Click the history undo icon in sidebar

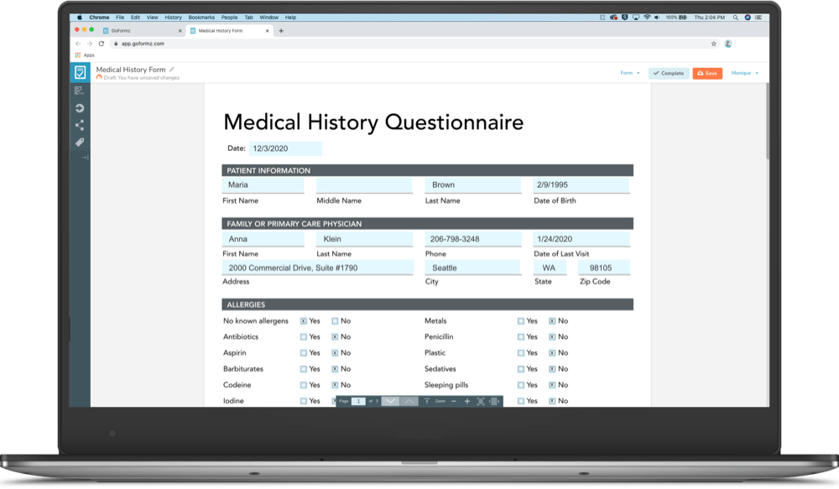click(81, 107)
